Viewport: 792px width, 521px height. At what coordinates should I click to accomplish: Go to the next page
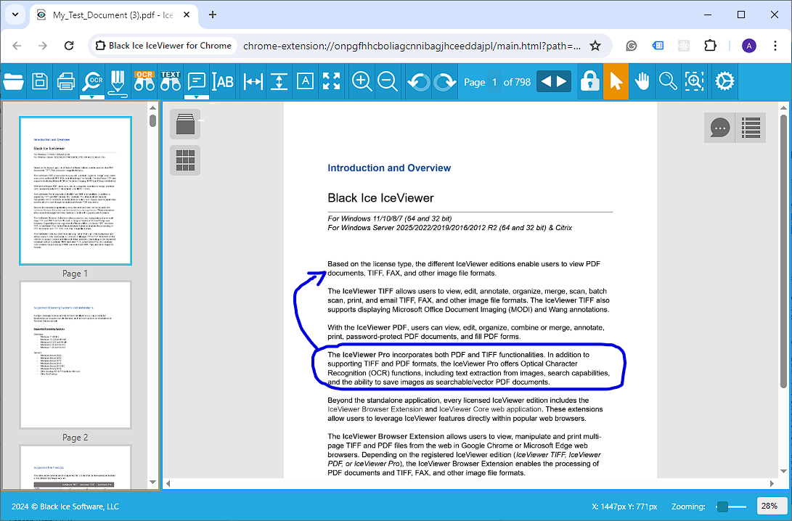click(562, 81)
